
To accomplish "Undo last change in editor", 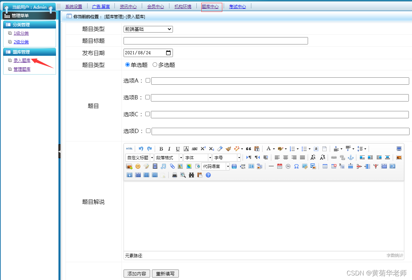I will click(x=141, y=149).
